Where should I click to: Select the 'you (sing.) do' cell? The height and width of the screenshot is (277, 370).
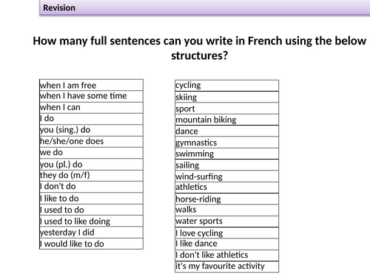91,130
